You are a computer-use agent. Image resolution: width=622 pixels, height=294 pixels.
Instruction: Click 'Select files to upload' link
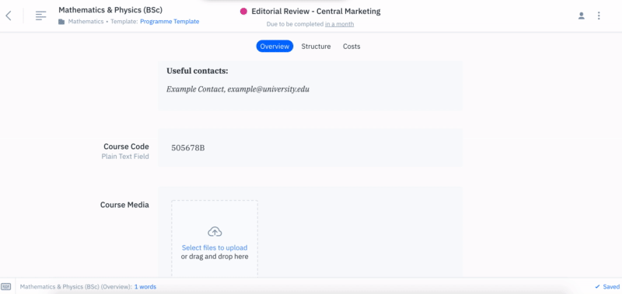point(215,247)
